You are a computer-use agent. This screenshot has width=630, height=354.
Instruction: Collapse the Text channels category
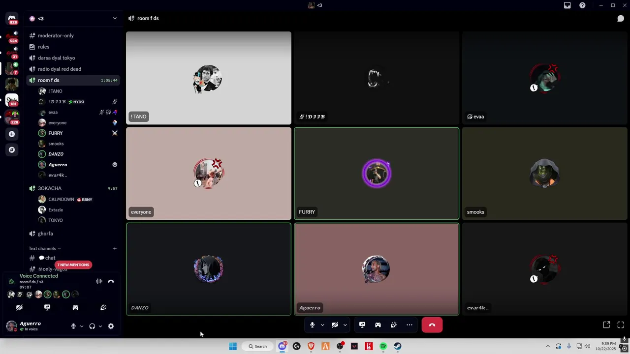point(44,248)
